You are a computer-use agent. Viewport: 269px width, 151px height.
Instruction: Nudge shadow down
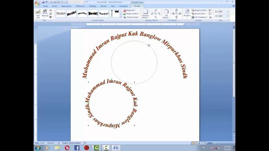pos(156,17)
